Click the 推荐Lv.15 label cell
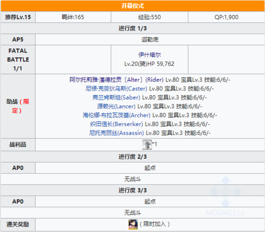 click(18, 17)
